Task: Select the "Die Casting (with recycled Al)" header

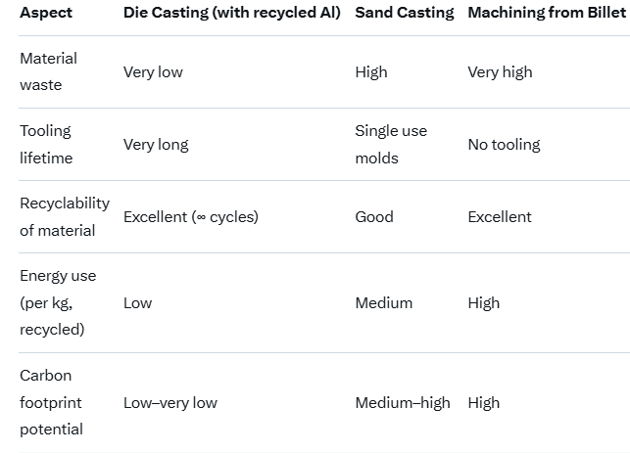Action: click(x=231, y=13)
